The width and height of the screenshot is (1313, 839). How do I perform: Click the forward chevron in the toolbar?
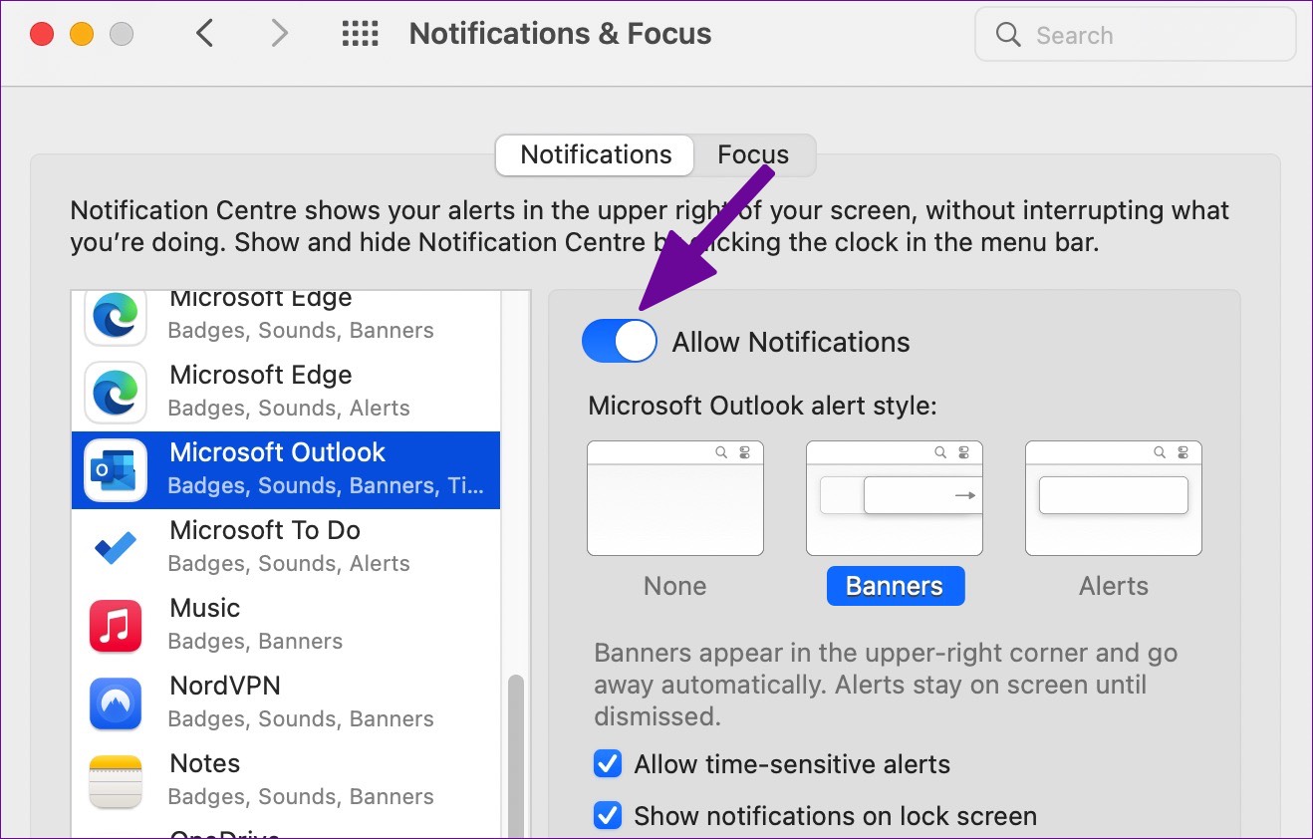[x=280, y=34]
